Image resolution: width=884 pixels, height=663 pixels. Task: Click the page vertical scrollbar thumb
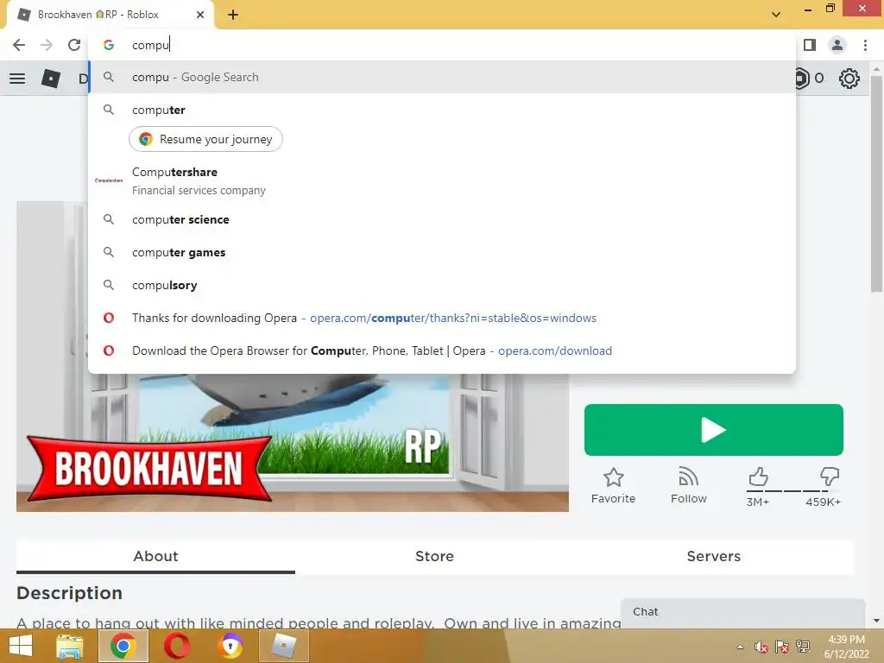click(x=876, y=183)
